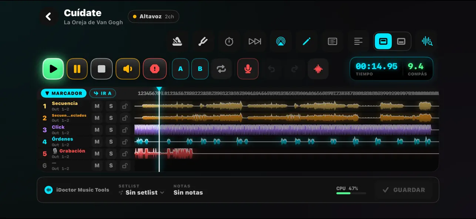Viewport: 476px width, 219px height.
Task: Click the redo arrow
Action: [x=295, y=69]
